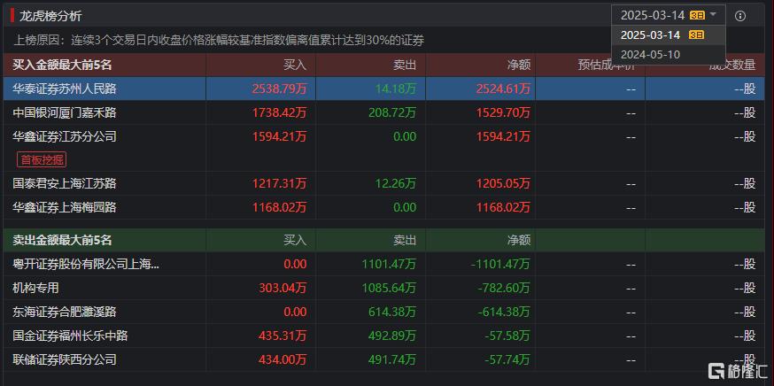Select 粤开证券股份有限公司上海 broker name

pos(87,264)
